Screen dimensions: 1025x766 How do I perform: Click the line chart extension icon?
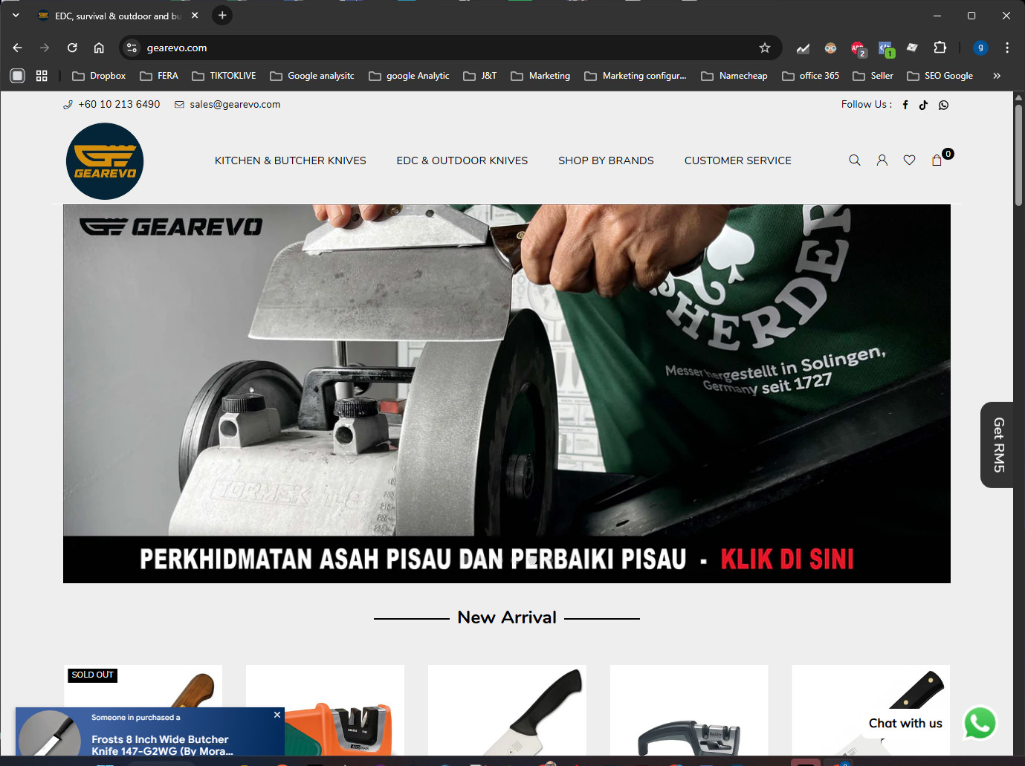[x=803, y=48]
